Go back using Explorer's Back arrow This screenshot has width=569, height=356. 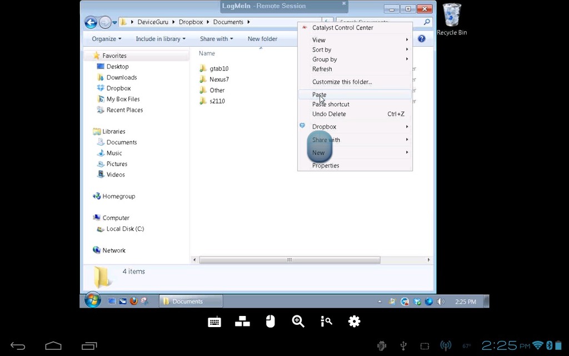tap(91, 22)
